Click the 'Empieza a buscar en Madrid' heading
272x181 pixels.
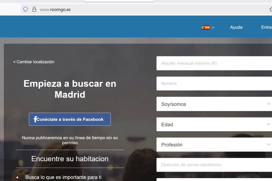(x=70, y=89)
